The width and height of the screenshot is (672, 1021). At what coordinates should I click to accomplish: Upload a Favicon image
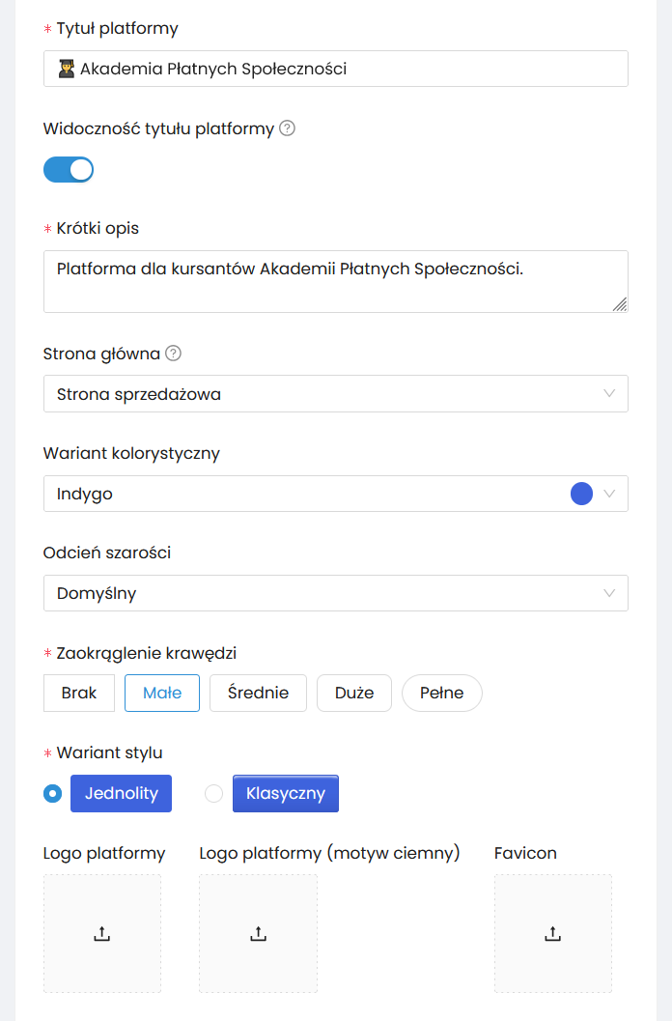[x=553, y=933]
